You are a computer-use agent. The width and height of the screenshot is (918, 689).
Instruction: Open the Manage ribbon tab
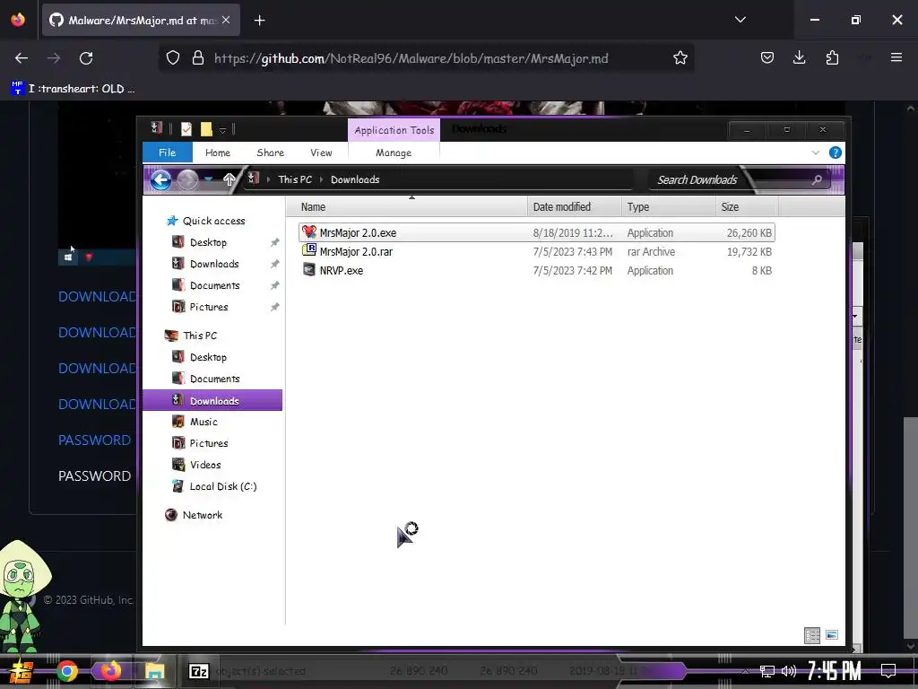394,153
